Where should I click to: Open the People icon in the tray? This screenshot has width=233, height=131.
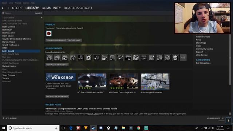point(197,128)
